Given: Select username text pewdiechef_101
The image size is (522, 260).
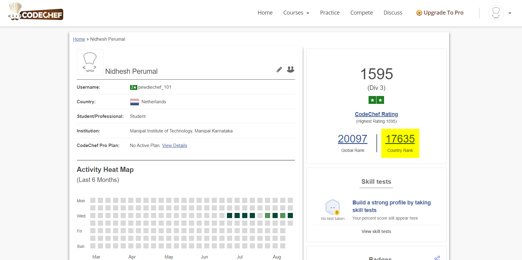Looking at the screenshot, I should (155, 87).
